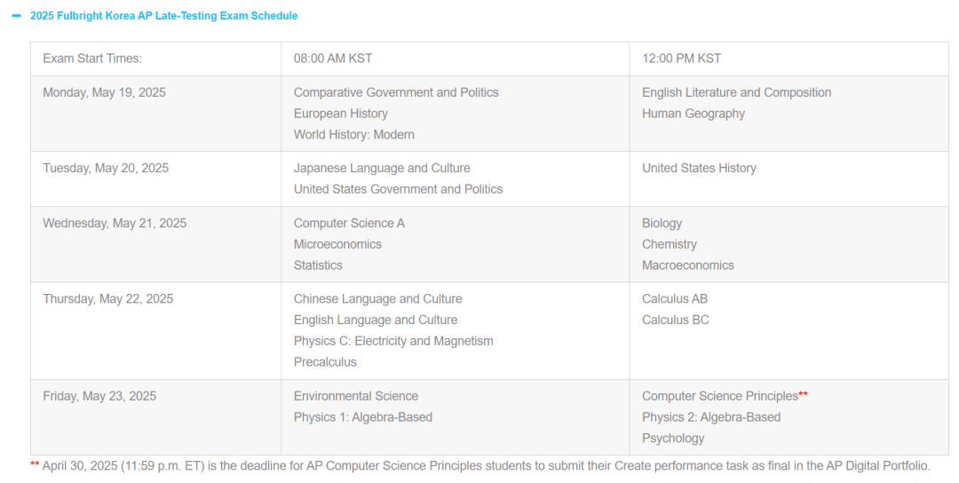Click Physics C: Electricity and Magnetism
959x483 pixels.
[393, 341]
